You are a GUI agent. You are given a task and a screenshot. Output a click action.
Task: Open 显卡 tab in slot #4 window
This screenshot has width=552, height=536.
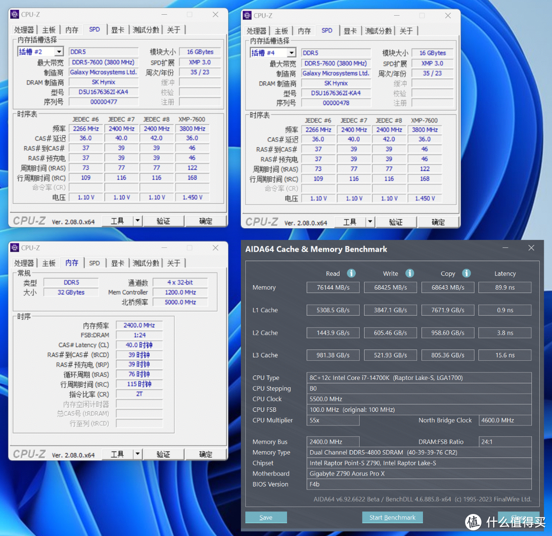(x=350, y=31)
